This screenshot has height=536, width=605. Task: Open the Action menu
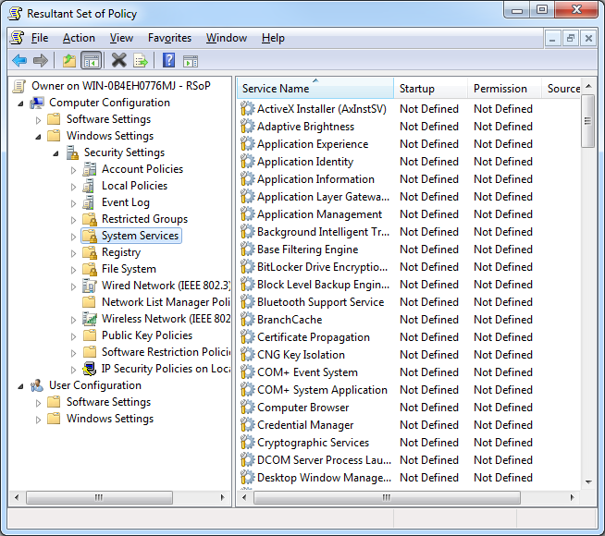tap(79, 38)
